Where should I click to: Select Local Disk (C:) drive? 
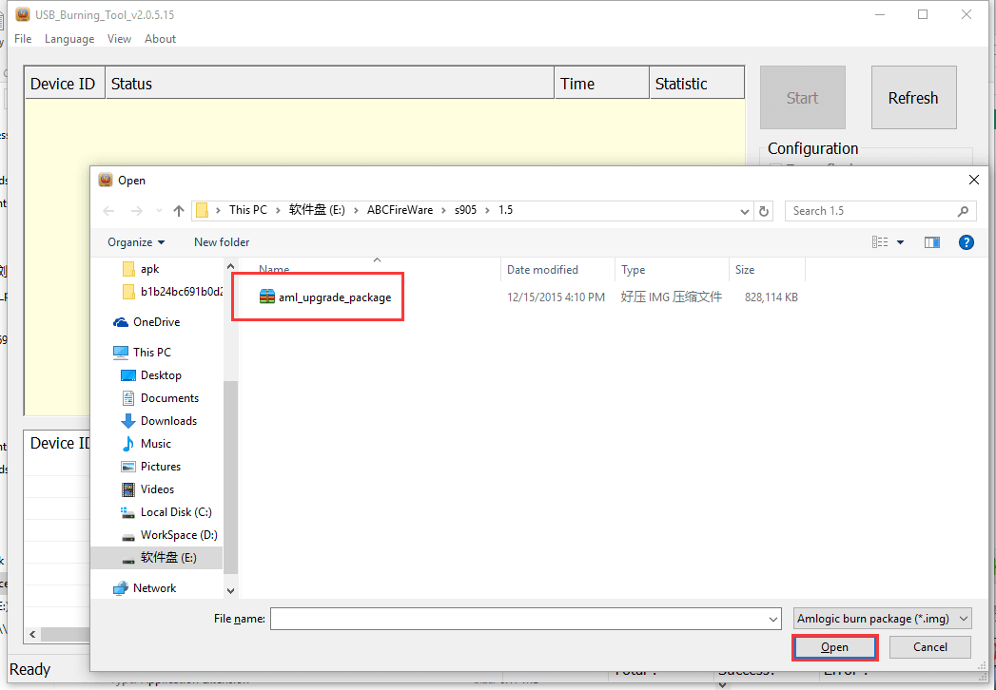point(176,512)
